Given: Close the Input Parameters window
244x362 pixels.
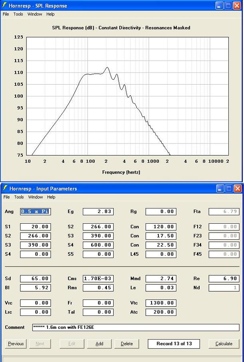Looking at the screenshot, I should pyautogui.click(x=237, y=189).
